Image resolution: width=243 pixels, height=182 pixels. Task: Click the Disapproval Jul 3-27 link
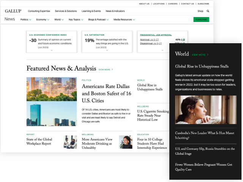(x=151, y=44)
